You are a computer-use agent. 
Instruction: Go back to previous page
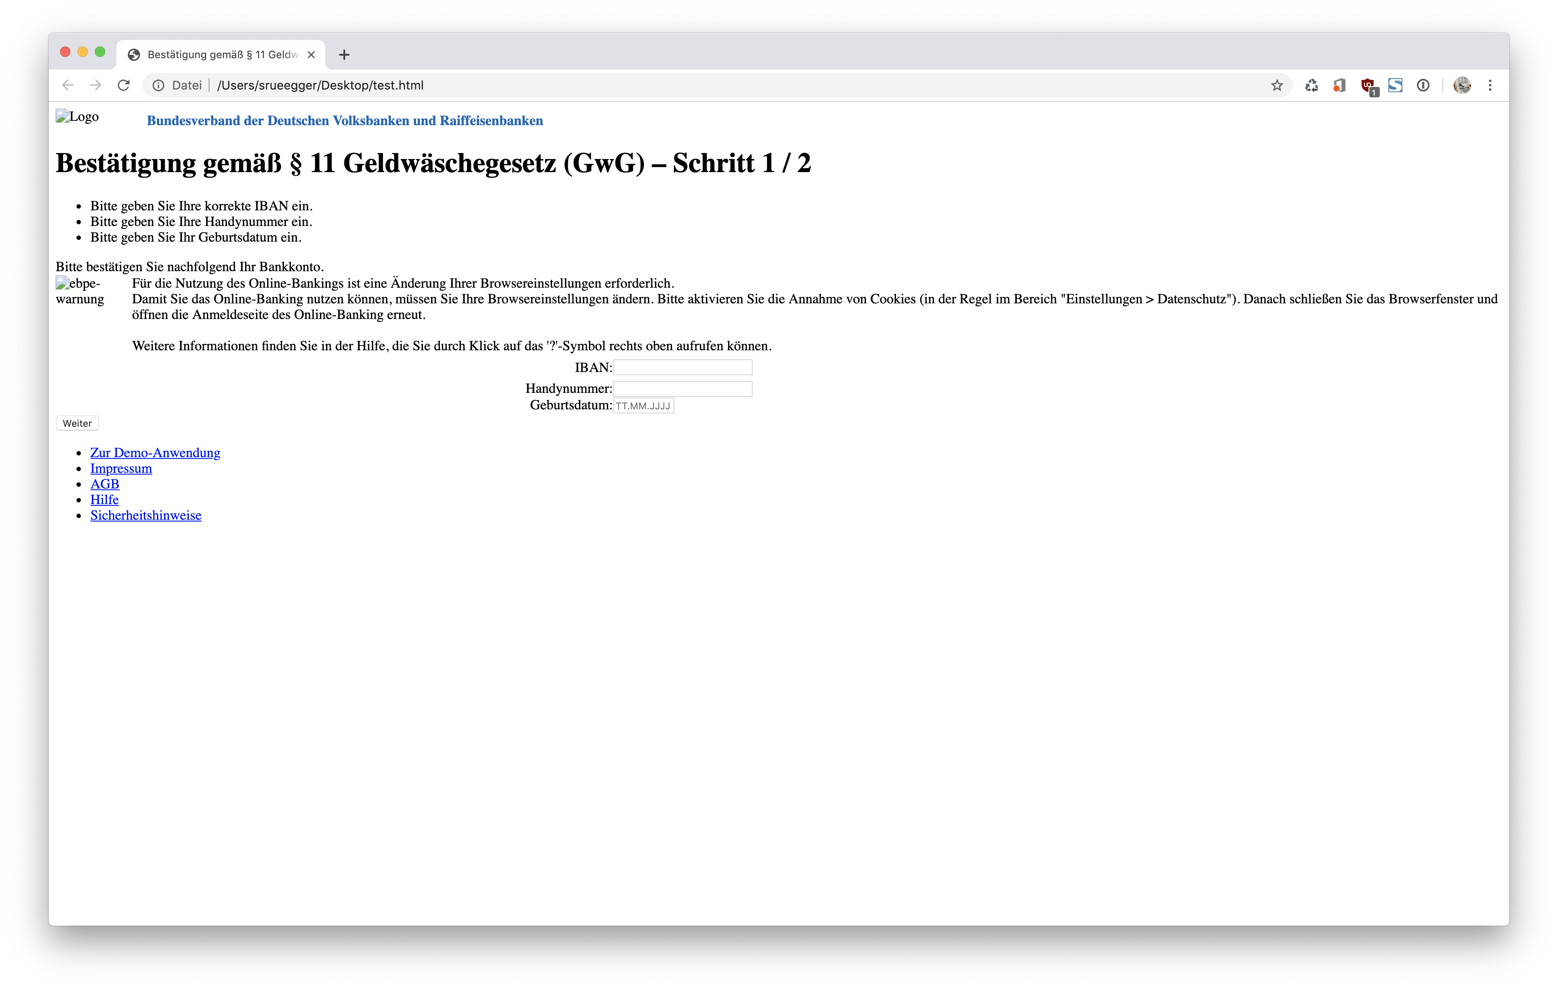click(68, 85)
